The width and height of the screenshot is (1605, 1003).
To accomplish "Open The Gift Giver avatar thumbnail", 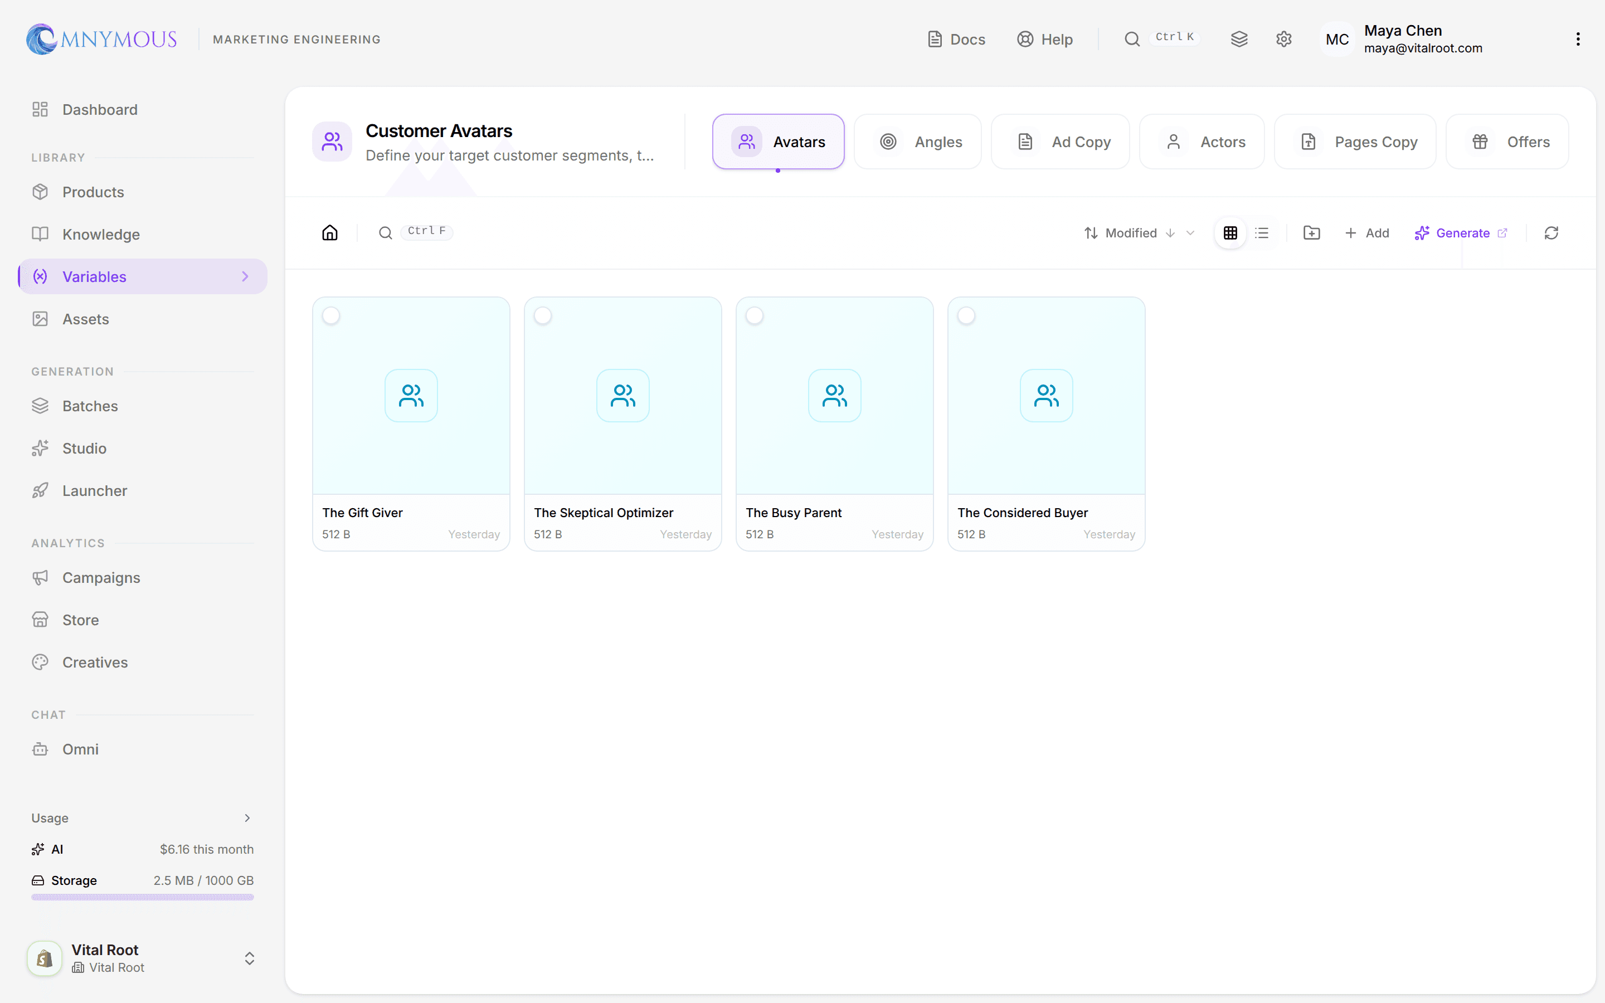I will (411, 396).
